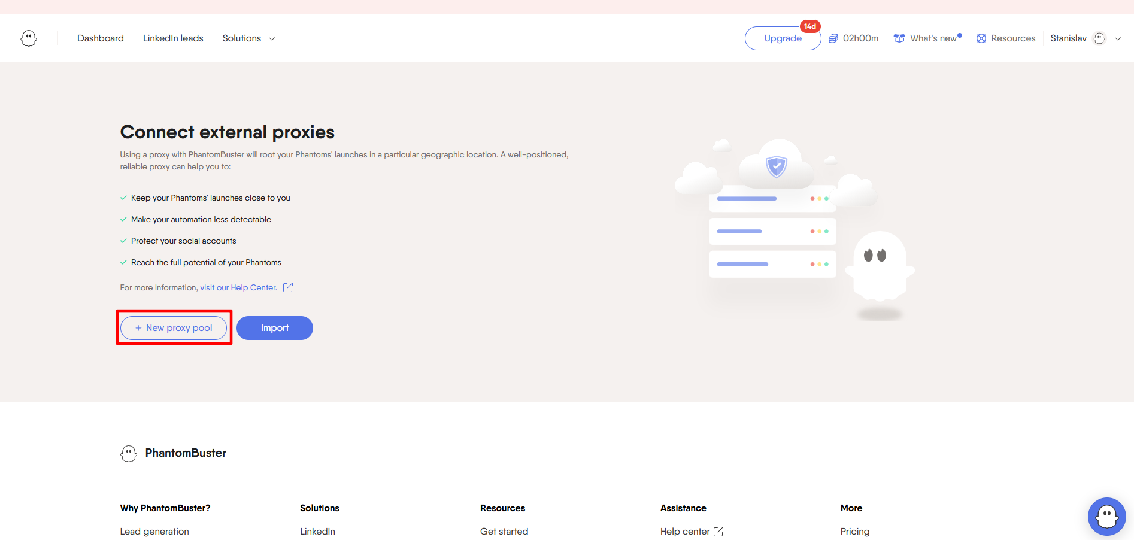
Task: Open LinkedIn leads page
Action: tap(173, 38)
